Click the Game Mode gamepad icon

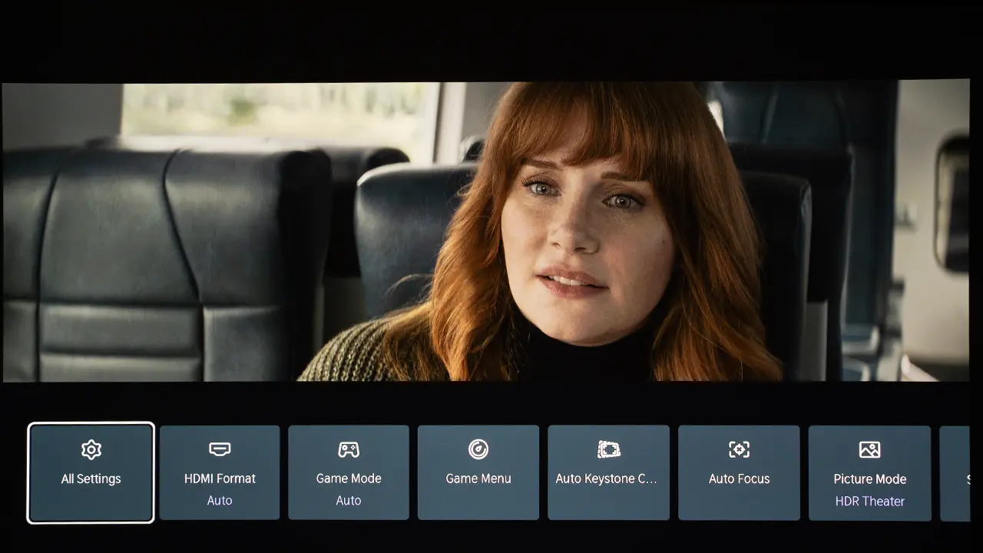click(x=349, y=449)
